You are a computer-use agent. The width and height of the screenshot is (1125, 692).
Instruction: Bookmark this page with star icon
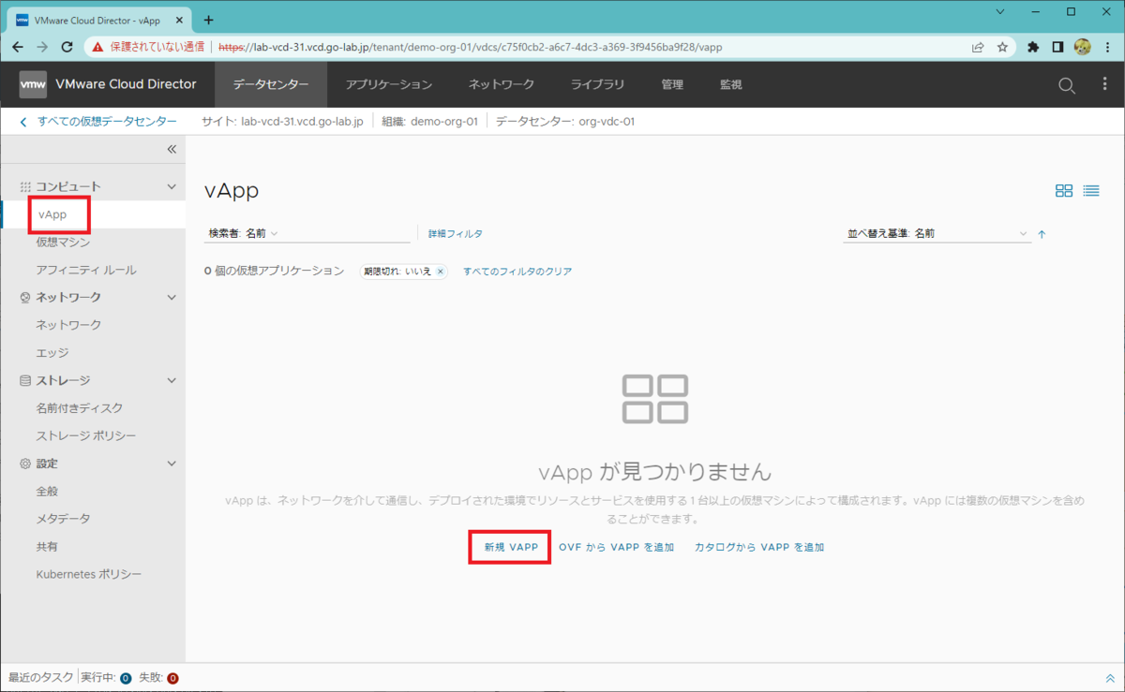(x=1002, y=47)
